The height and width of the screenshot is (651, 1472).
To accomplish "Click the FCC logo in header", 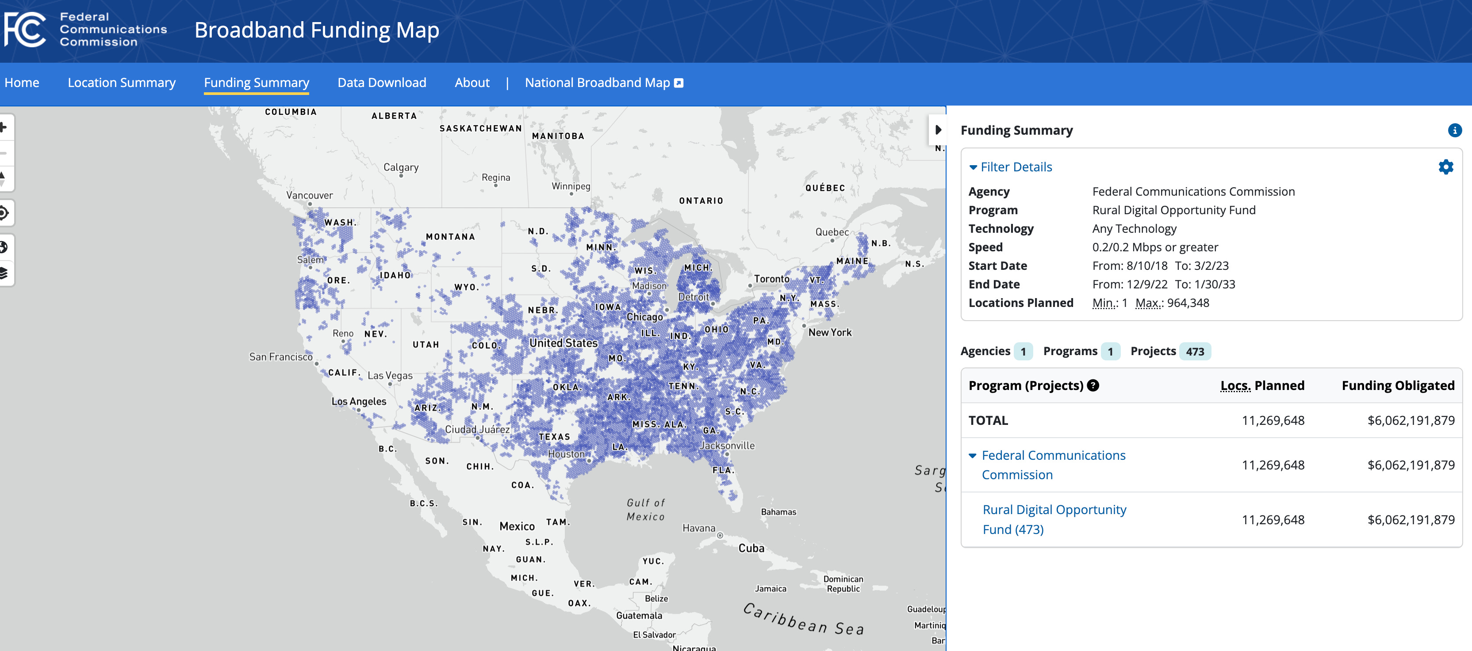I will [26, 30].
